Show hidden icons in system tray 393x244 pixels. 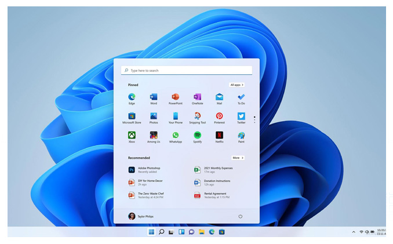[x=354, y=232]
